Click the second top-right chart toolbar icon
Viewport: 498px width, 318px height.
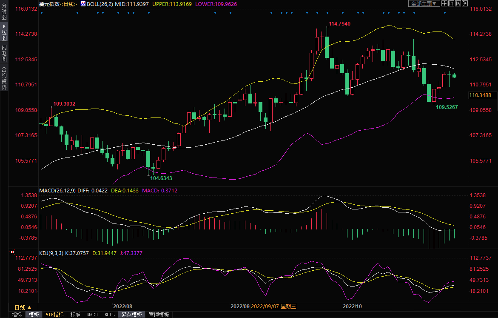click(x=450, y=3)
